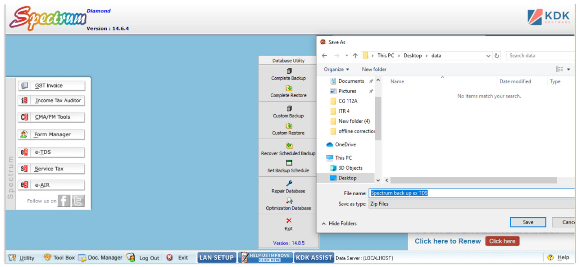Click the File name input field
The width and height of the screenshot is (582, 267).
(x=472, y=193)
